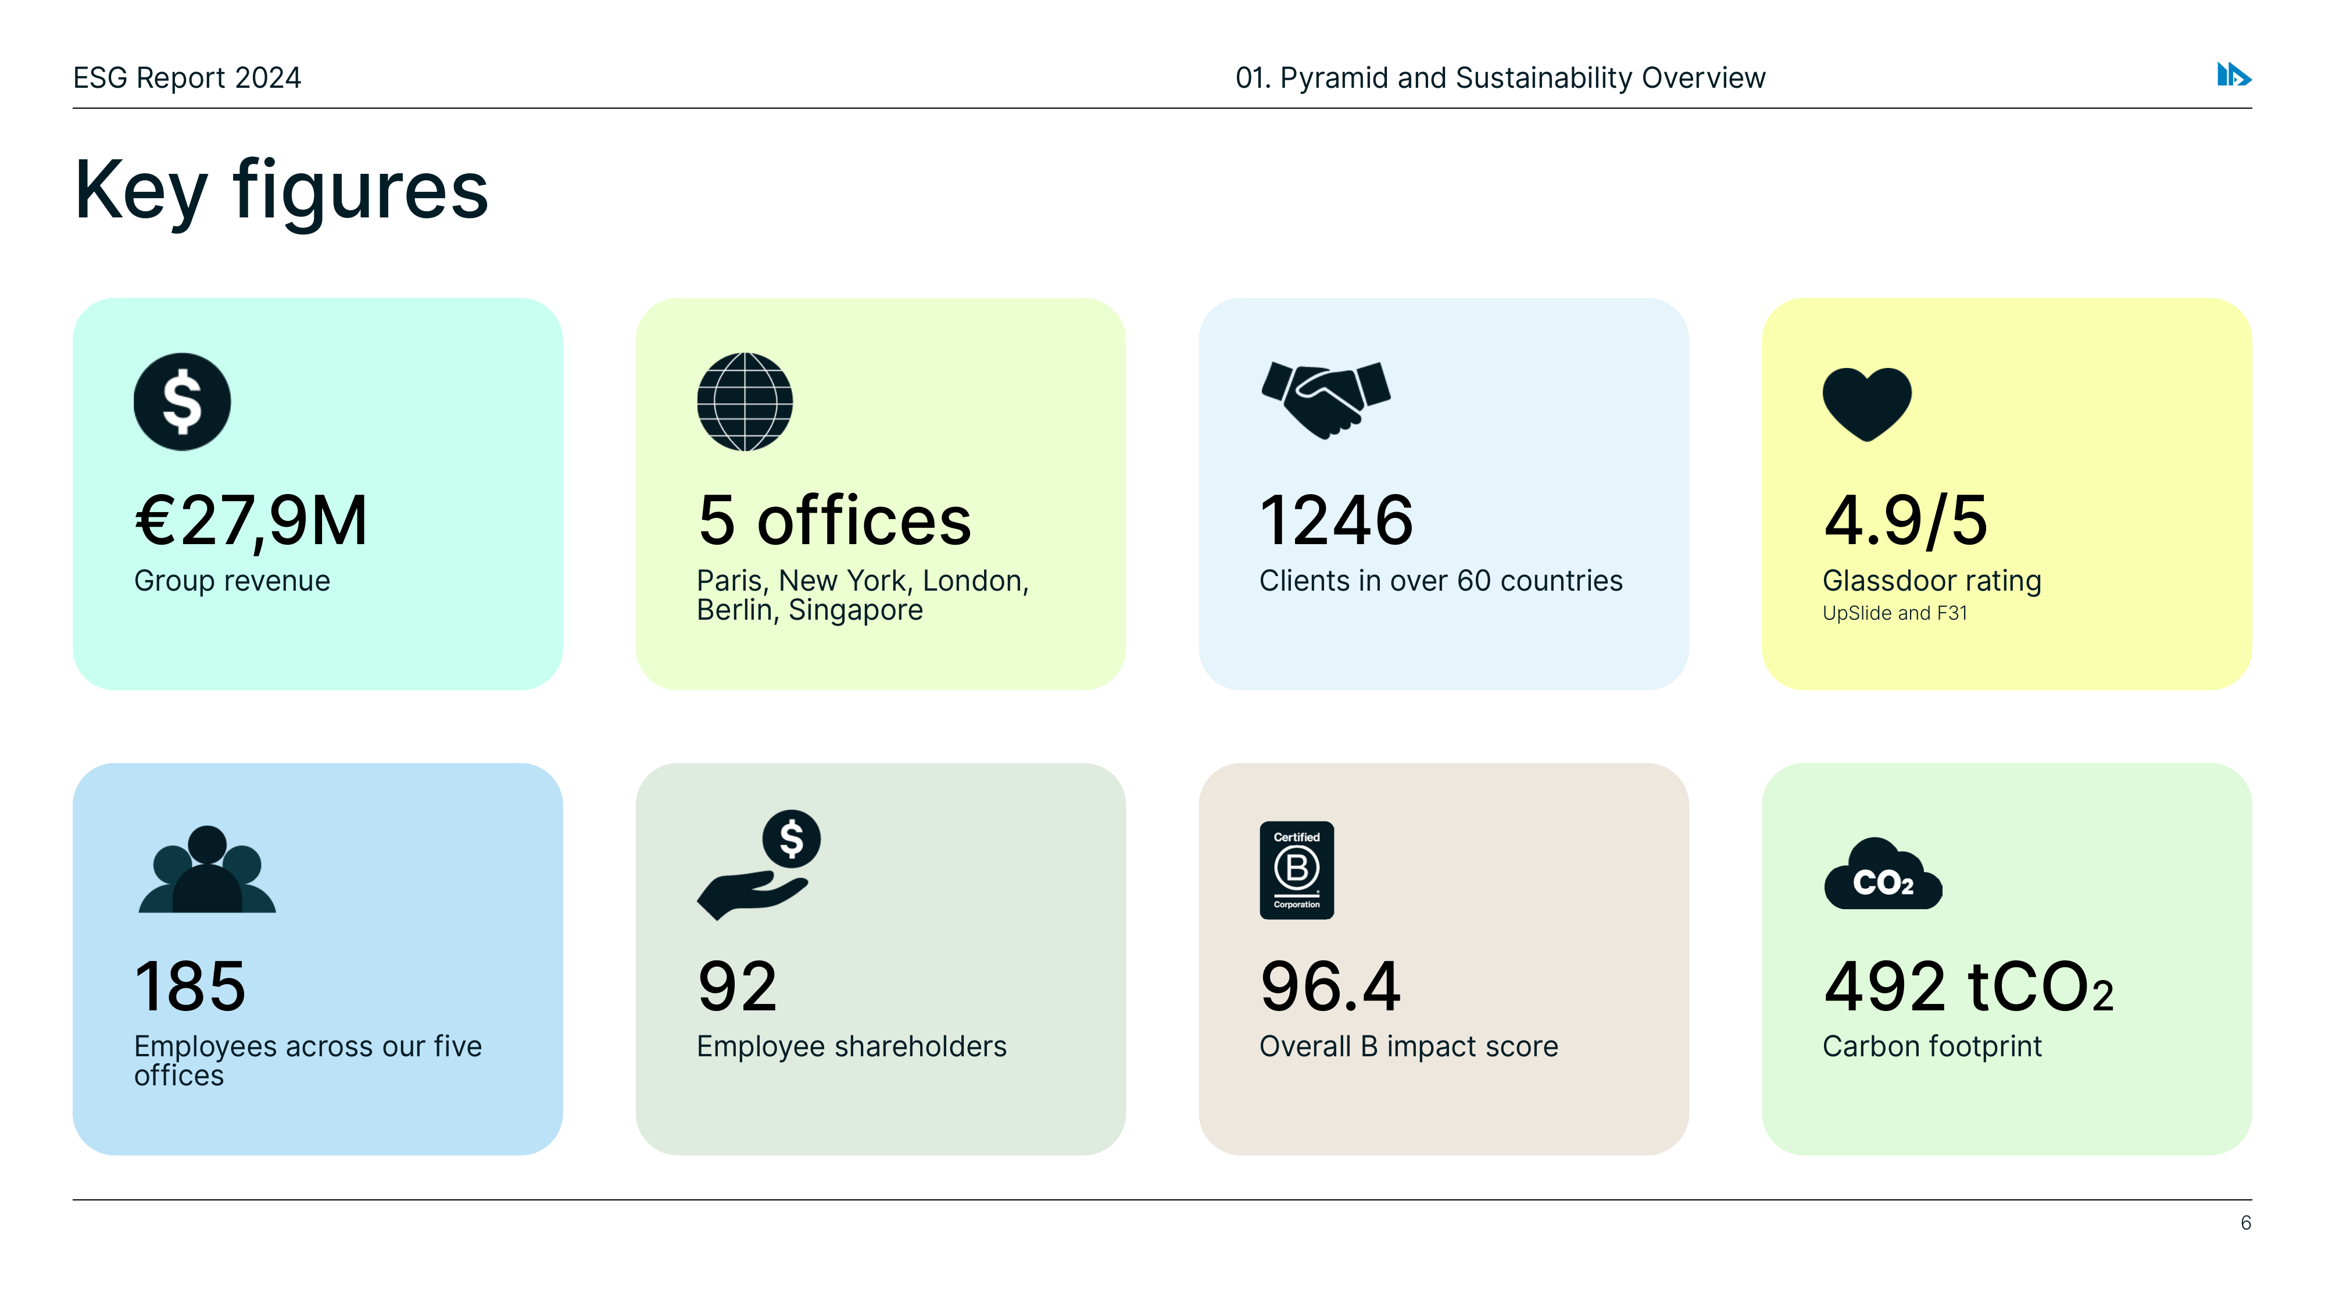This screenshot has height=1308, width=2325.
Task: Click 'Employees across our five offices' label
Action: (308, 1061)
